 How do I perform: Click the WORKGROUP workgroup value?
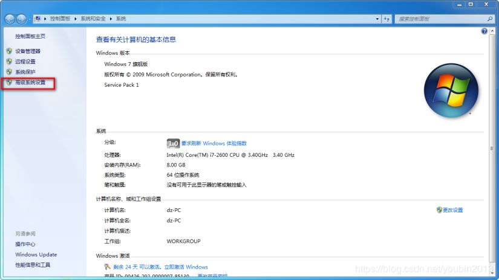click(183, 241)
